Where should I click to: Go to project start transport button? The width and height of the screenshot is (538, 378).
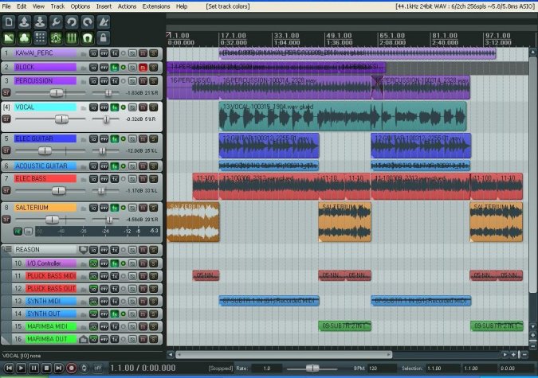pos(9,368)
